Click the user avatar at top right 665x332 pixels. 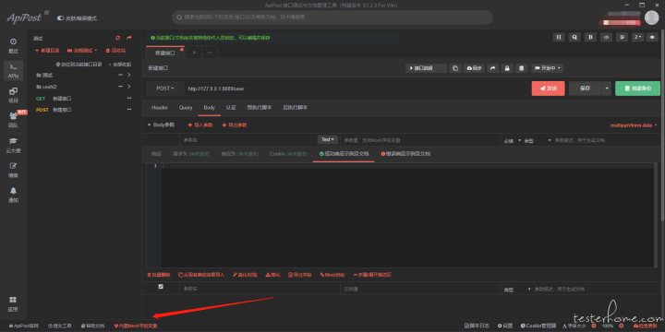pyautogui.click(x=651, y=18)
